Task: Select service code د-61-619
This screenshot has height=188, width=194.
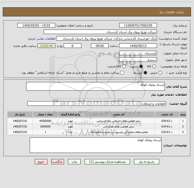Action: [x=167, y=126]
